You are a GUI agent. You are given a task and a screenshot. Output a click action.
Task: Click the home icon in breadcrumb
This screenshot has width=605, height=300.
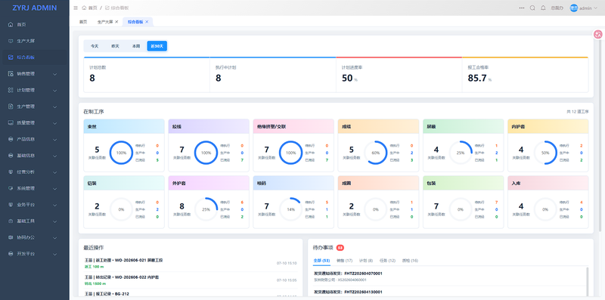pos(84,8)
